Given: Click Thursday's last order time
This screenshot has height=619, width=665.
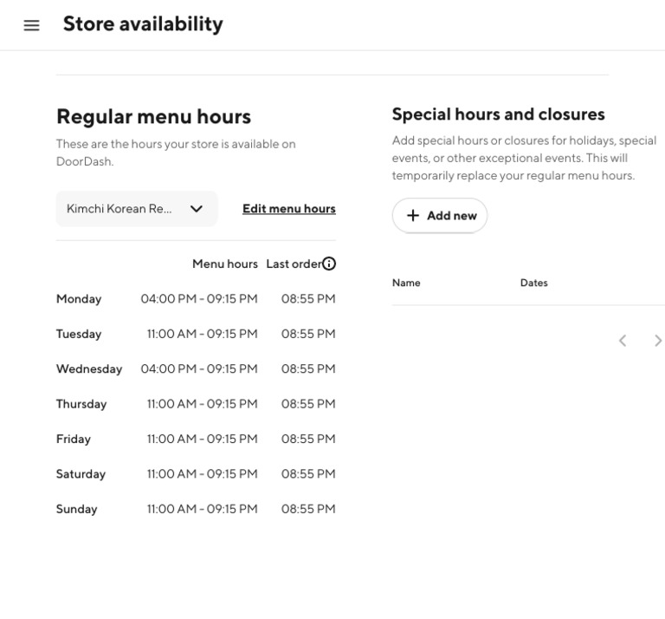Looking at the screenshot, I should coord(308,404).
